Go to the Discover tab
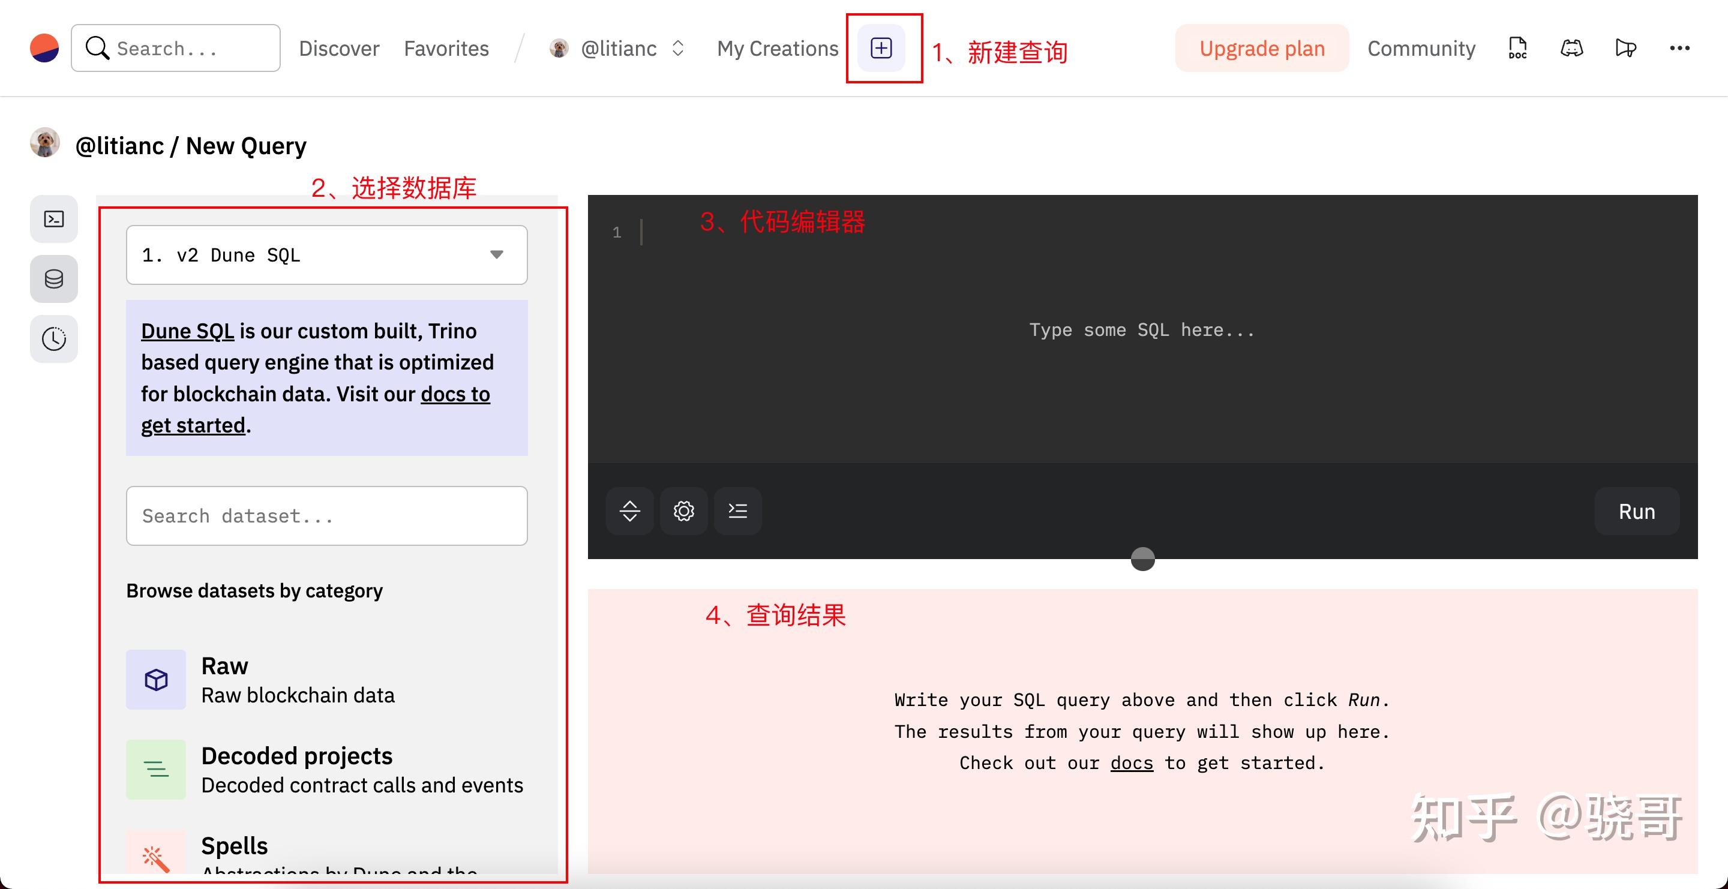The height and width of the screenshot is (889, 1728). (339, 48)
